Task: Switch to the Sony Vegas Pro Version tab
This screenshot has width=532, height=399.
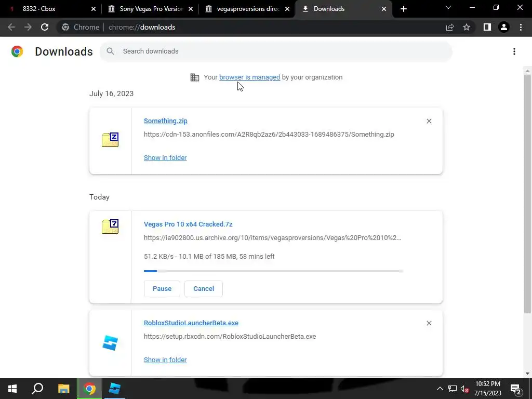Action: 149,9
